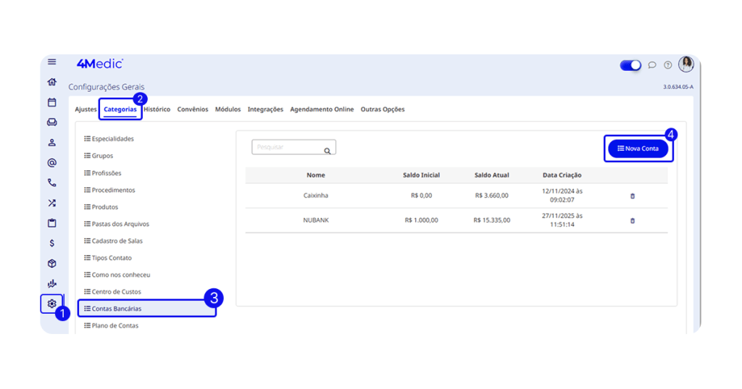The image size is (742, 389).
Task: Go to the Agendamento Online tab
Action: (x=322, y=109)
